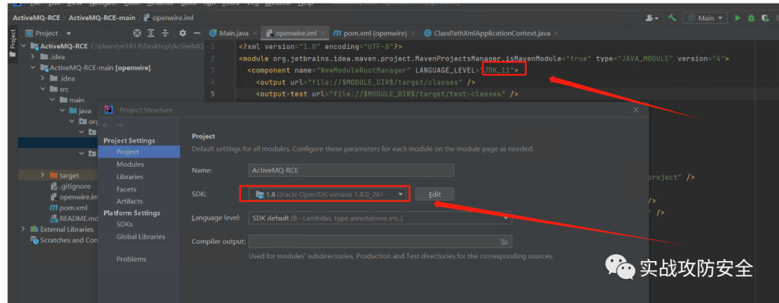Select Global Libraries under Platform Settings
Viewport: 779px width, 303px height.
pos(139,237)
